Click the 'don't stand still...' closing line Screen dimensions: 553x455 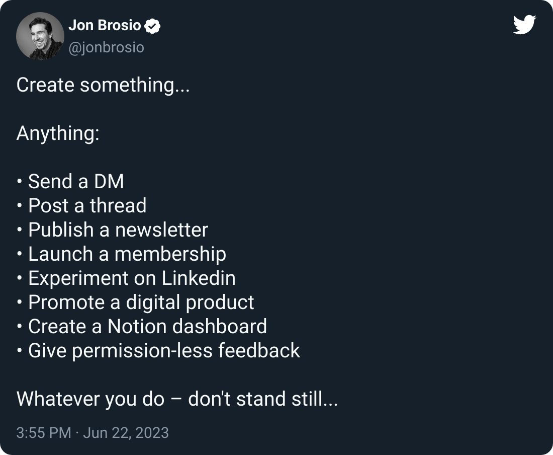point(263,399)
